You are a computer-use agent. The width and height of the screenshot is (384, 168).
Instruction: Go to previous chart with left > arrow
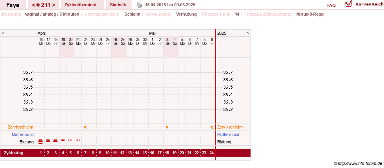(x=3, y=32)
